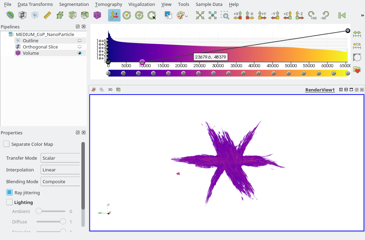
Task: Click reset data range icon beside histogram
Action: pos(357,34)
